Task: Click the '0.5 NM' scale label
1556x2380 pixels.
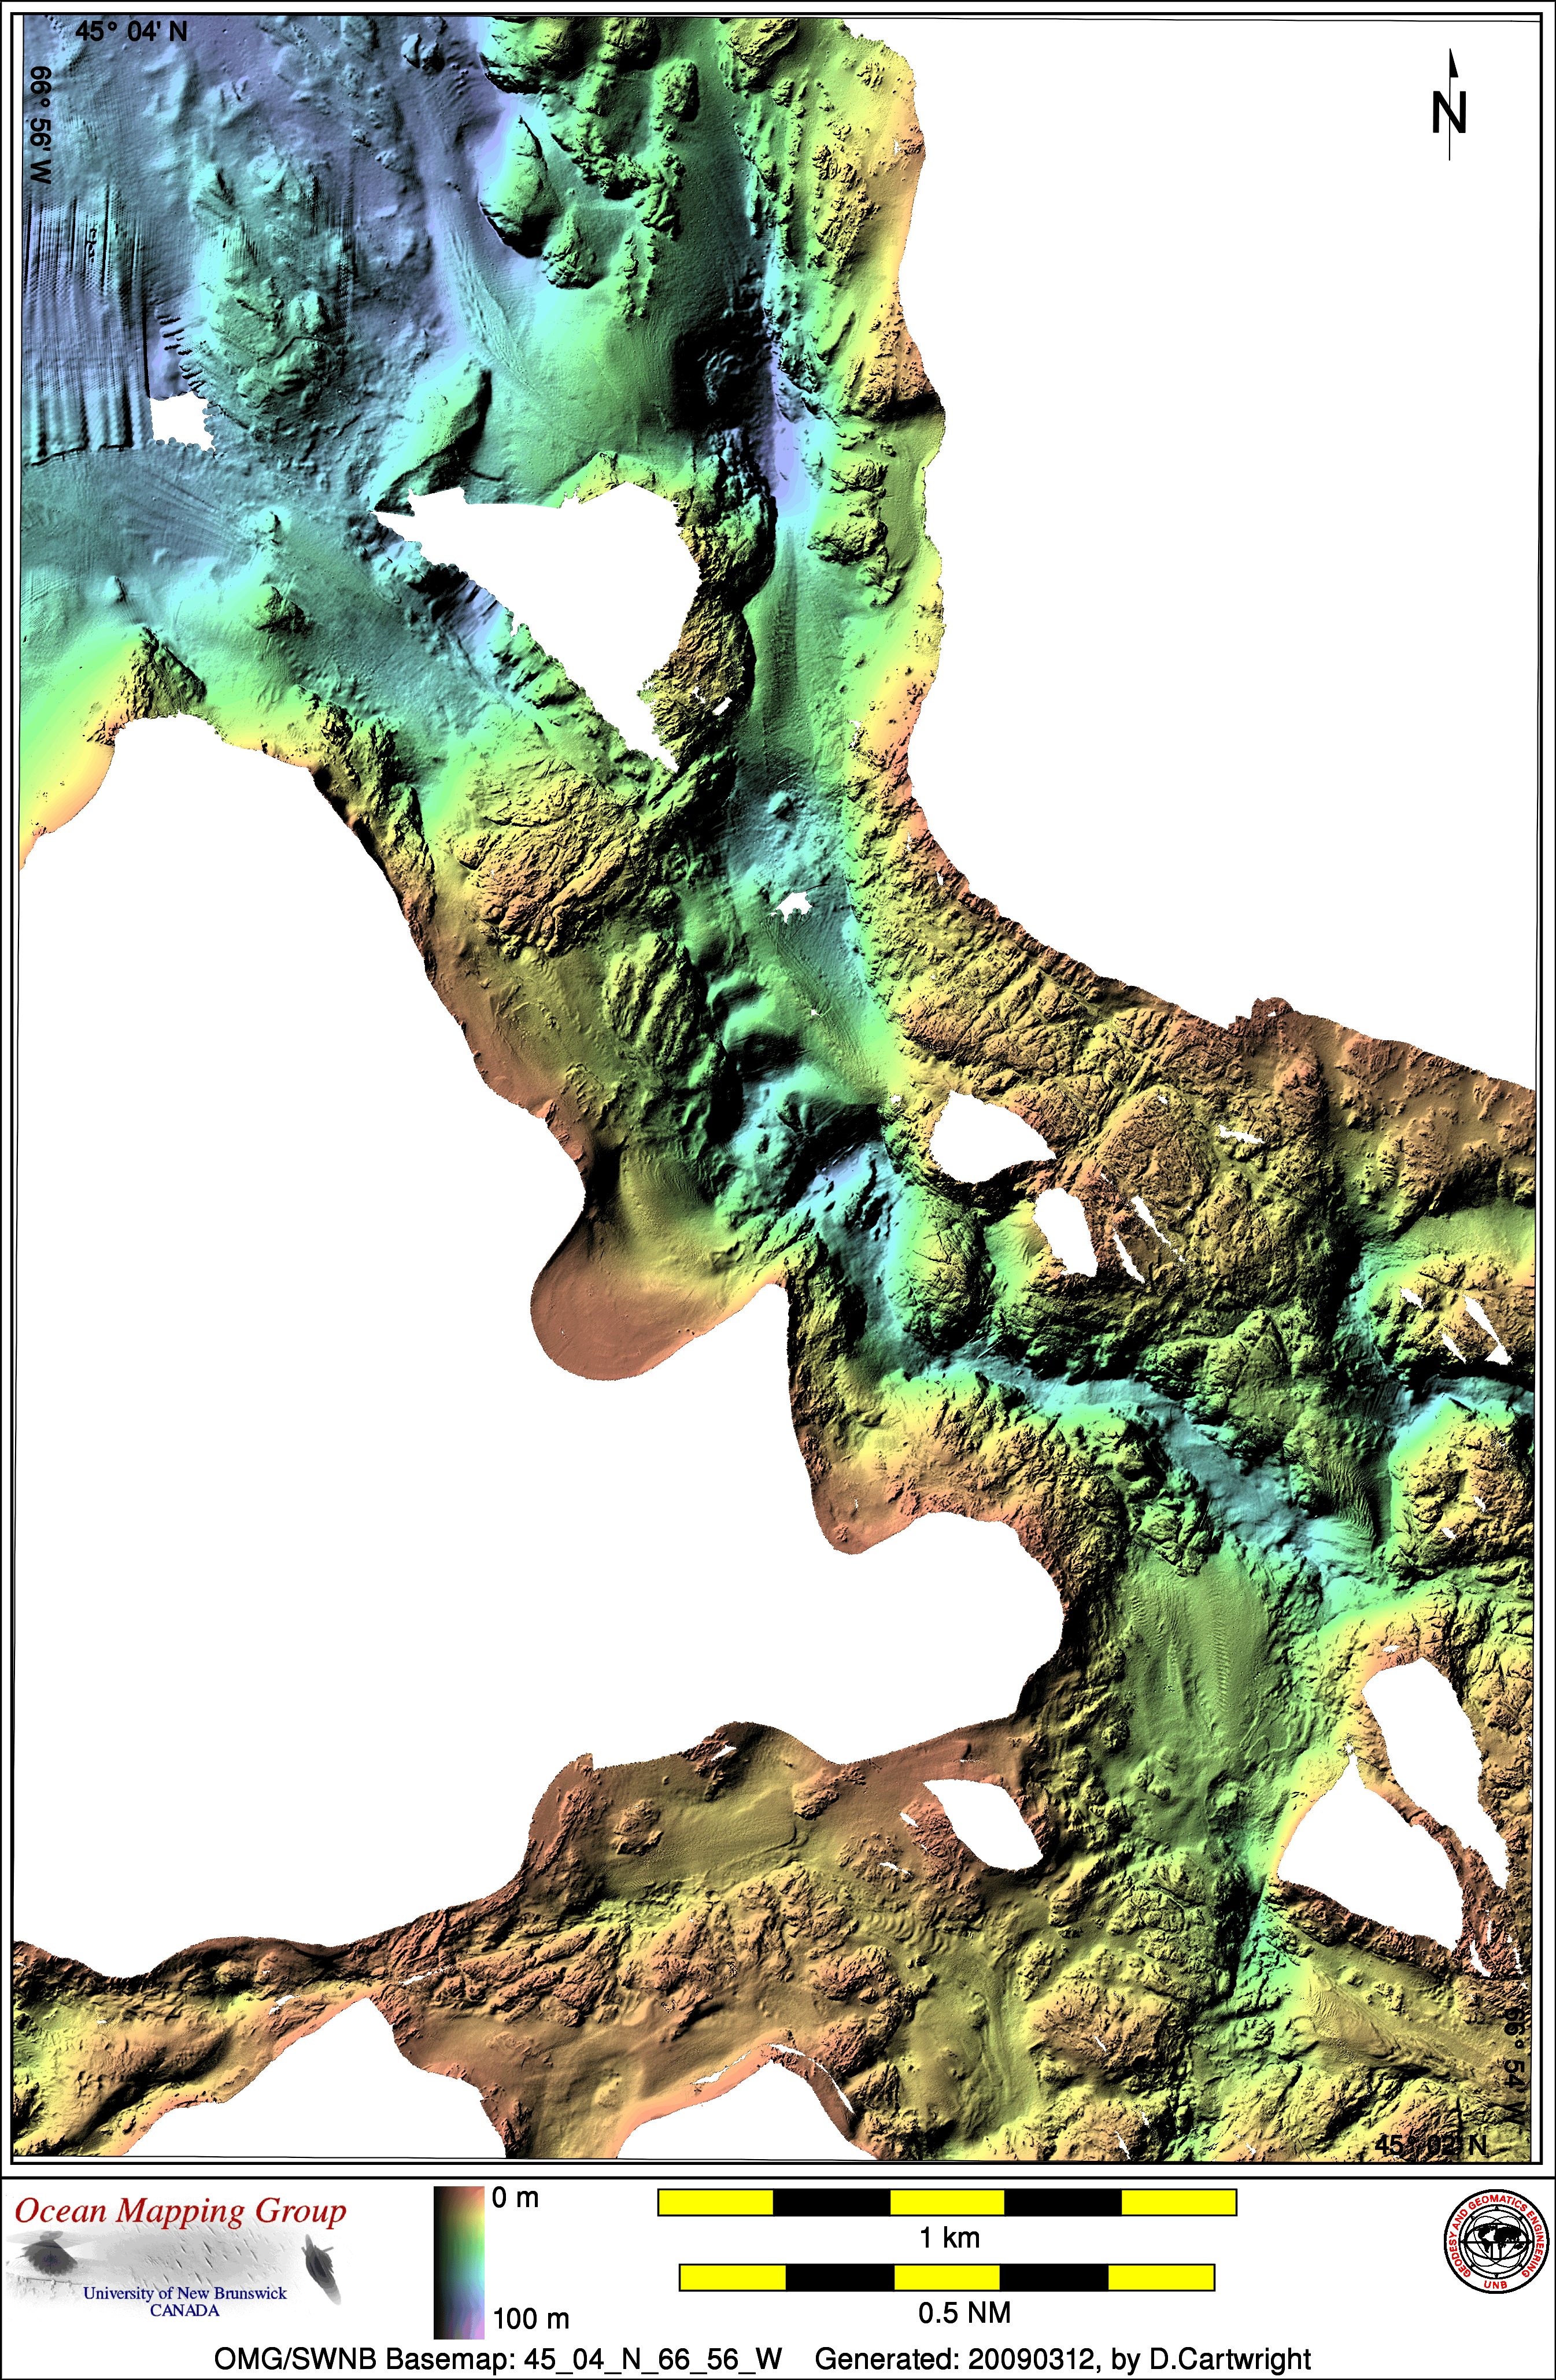Action: click(x=964, y=2312)
